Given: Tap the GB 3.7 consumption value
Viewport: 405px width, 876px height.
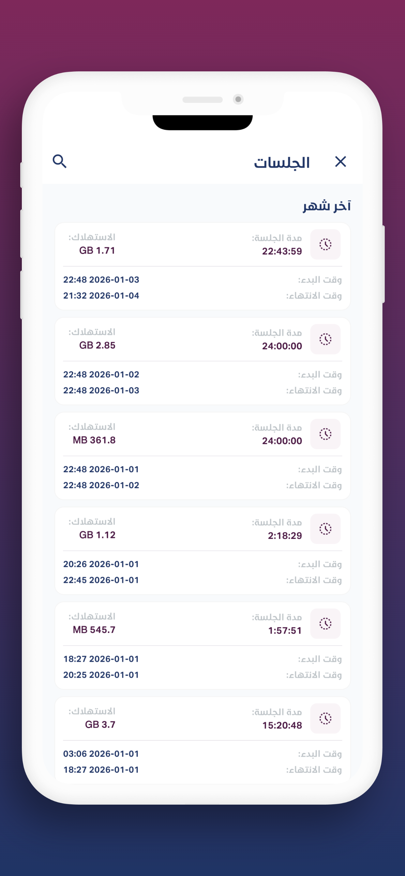Looking at the screenshot, I should pos(100,725).
